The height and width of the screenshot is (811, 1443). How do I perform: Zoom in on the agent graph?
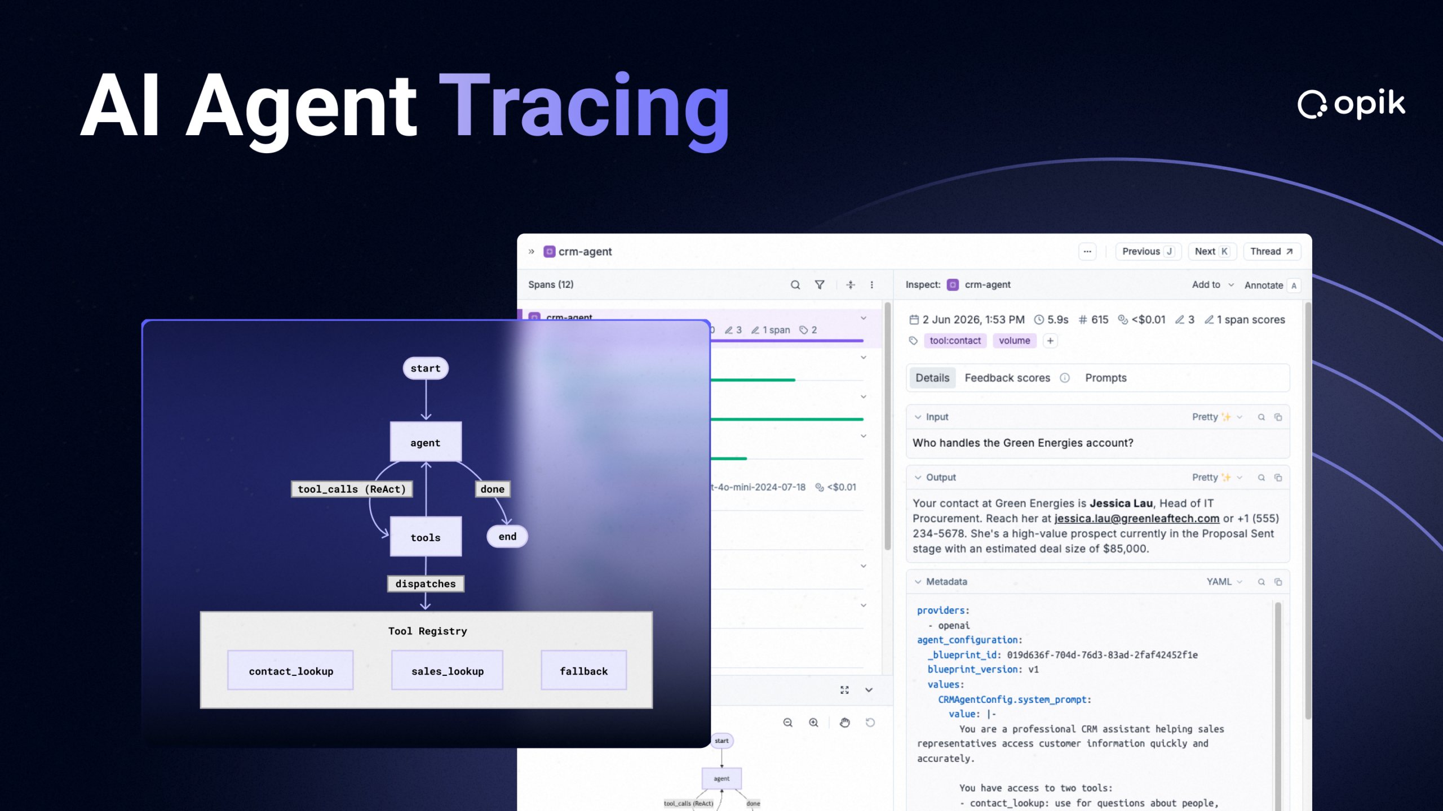coord(813,723)
